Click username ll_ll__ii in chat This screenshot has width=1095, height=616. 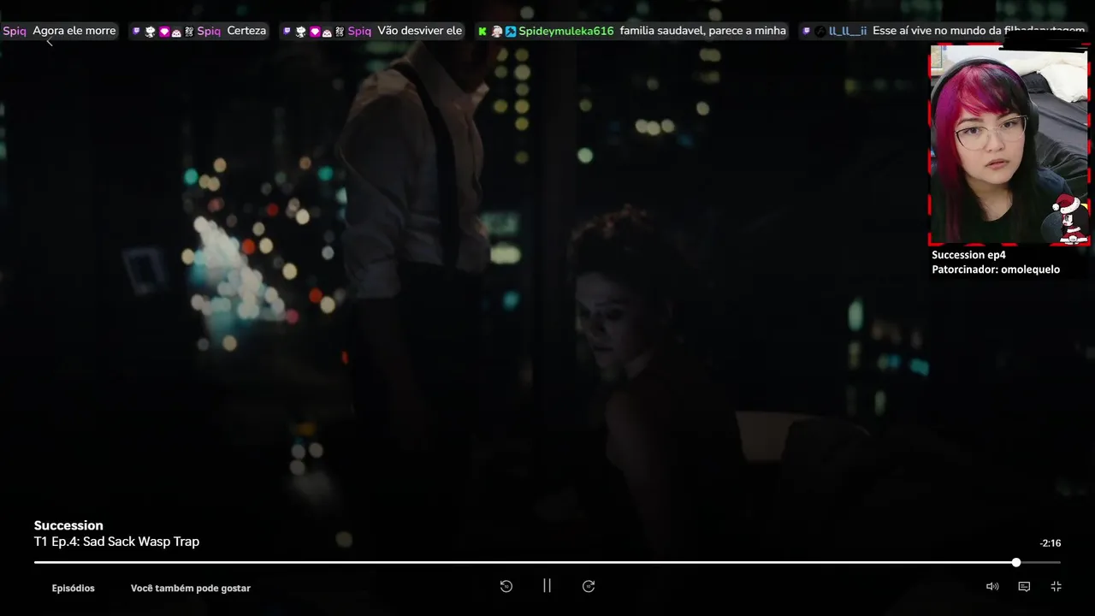(848, 31)
